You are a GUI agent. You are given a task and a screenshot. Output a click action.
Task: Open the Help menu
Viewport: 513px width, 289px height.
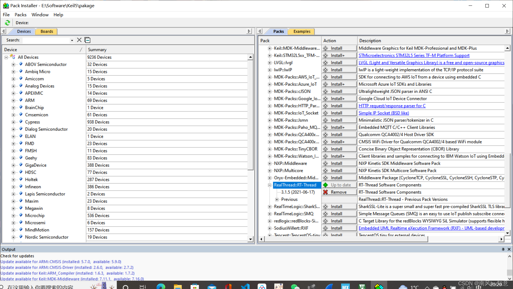click(x=58, y=15)
